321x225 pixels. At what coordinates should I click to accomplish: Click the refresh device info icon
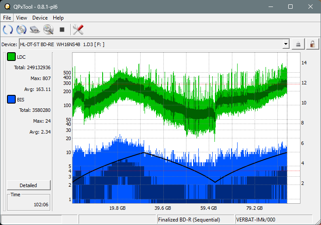(8, 30)
